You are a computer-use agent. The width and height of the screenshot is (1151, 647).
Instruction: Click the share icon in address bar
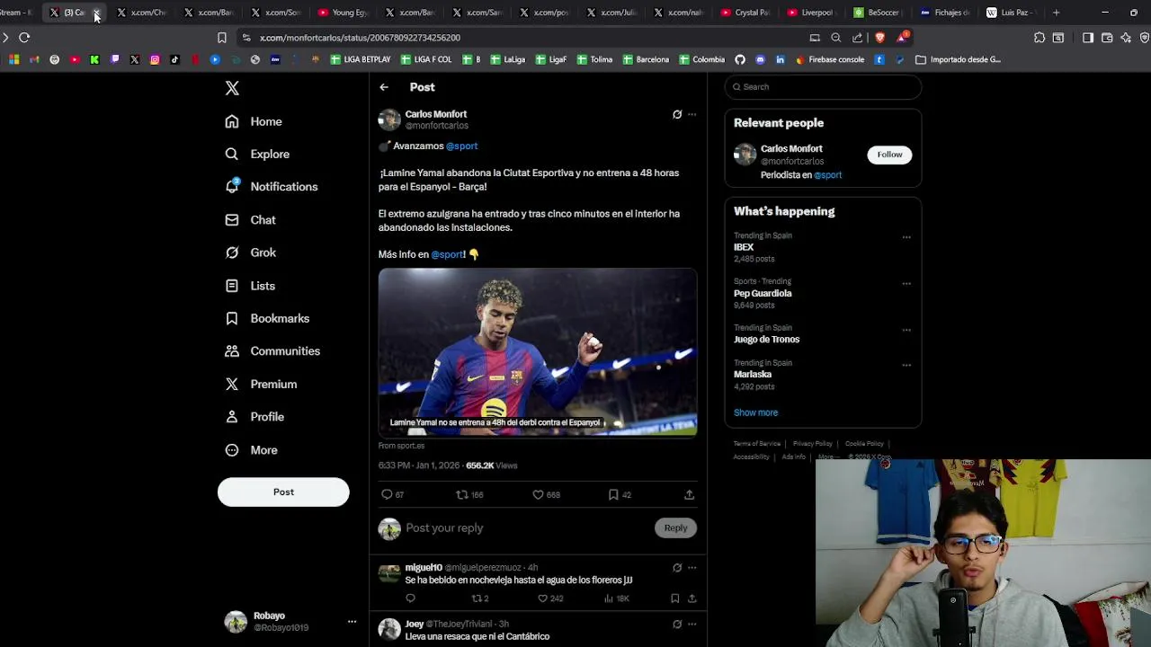(x=858, y=38)
